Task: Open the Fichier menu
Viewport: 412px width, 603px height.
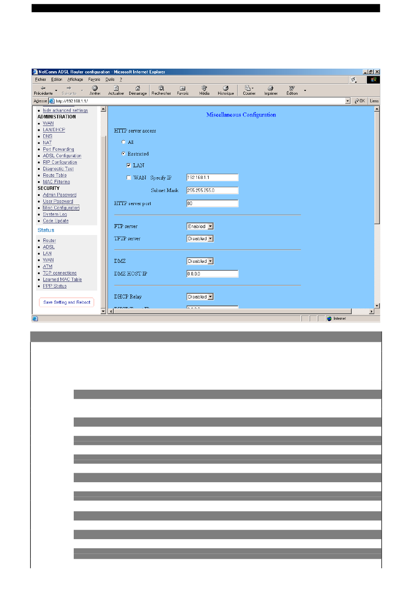Action: pyautogui.click(x=40, y=80)
